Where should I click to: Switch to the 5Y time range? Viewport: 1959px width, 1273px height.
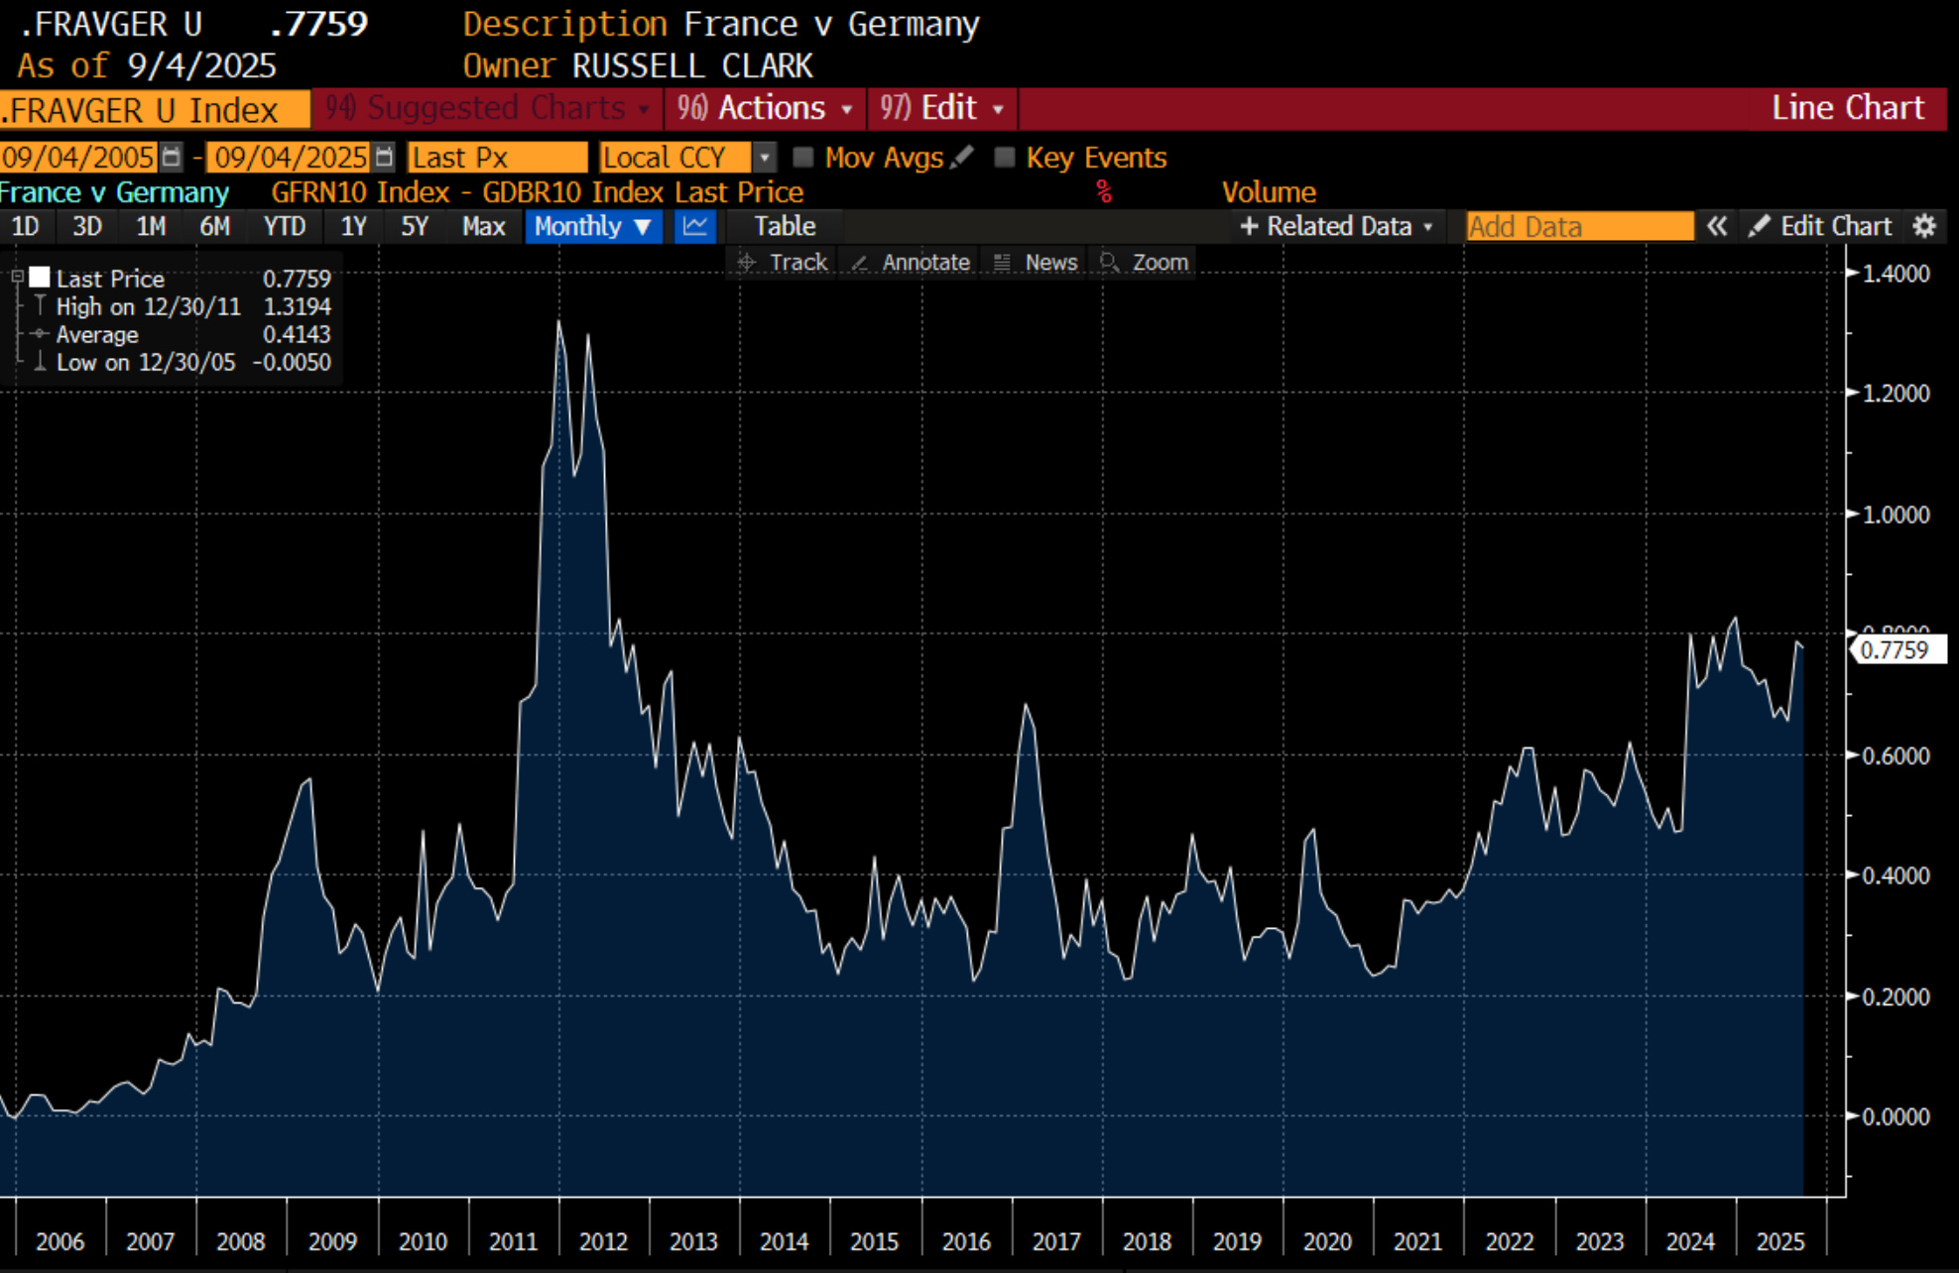414,226
